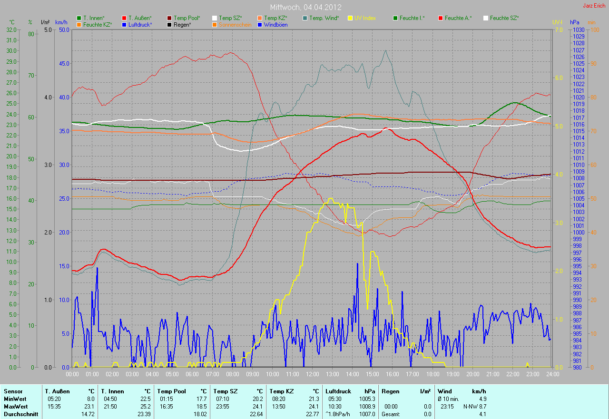
Task: Click the T. Innen average 23.39
Action: (144, 414)
